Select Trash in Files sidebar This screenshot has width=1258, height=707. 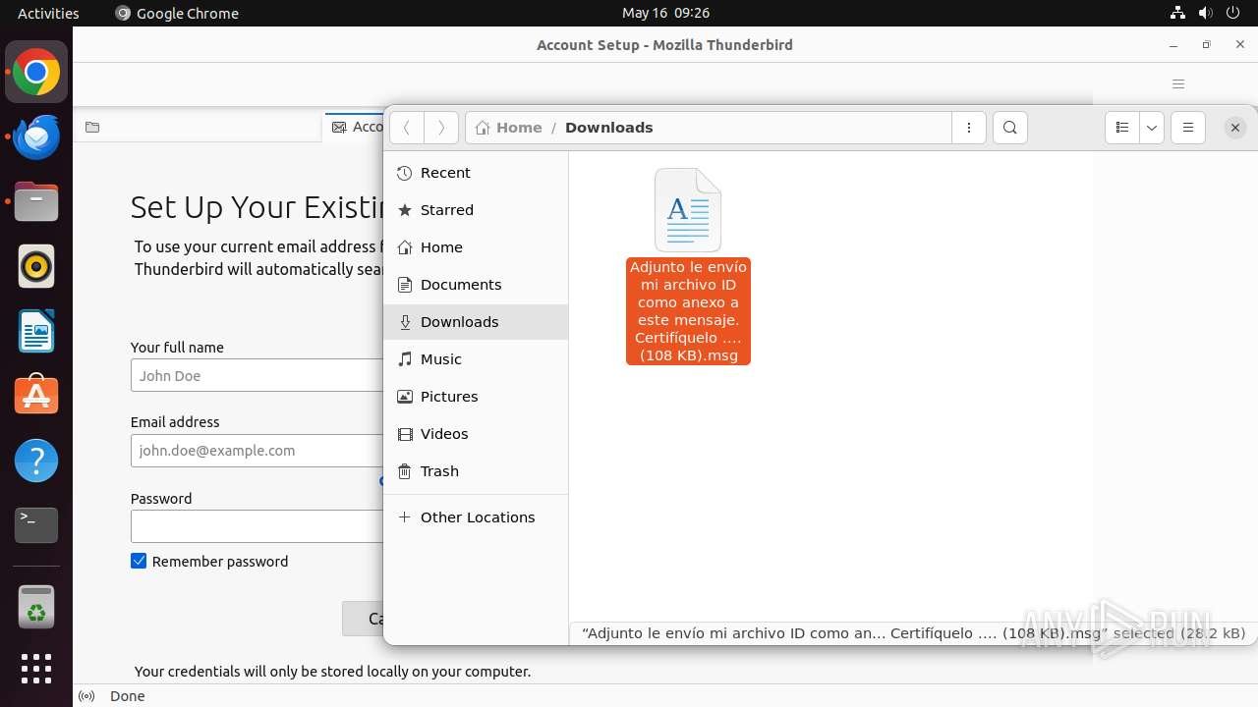tap(476, 471)
